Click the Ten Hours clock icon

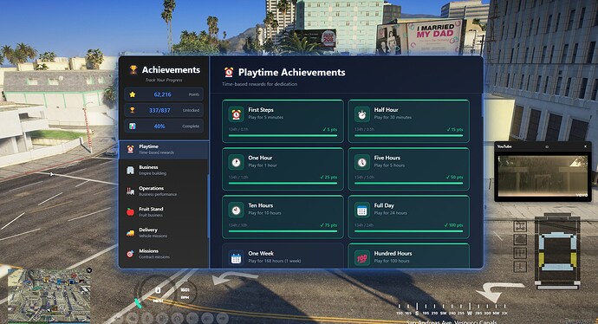tap(236, 210)
